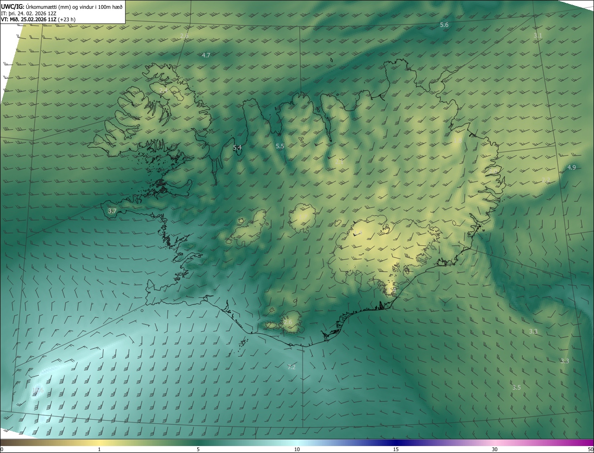Screen dimensions: 594x453
Task: Click the colour scale tick label 1
Action: click(99, 449)
